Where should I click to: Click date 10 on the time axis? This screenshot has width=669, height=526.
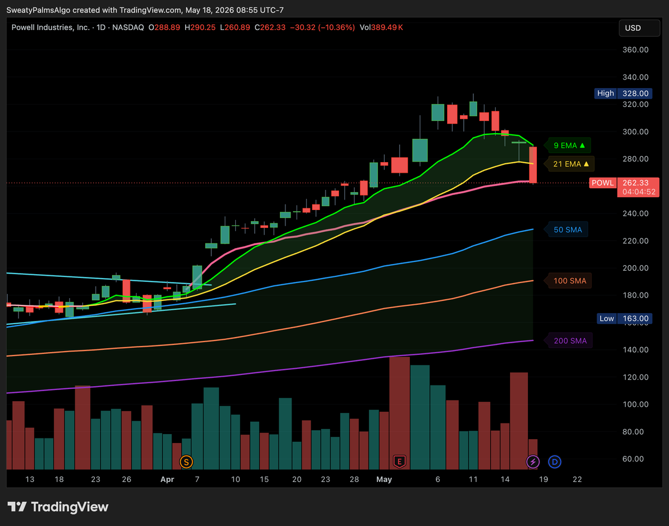[235, 479]
